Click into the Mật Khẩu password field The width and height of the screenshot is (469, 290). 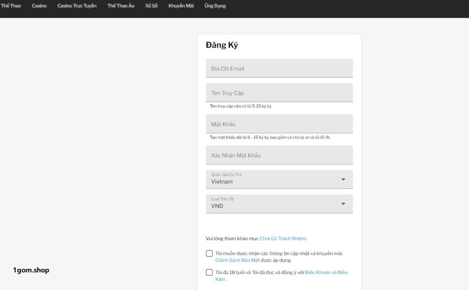(279, 124)
